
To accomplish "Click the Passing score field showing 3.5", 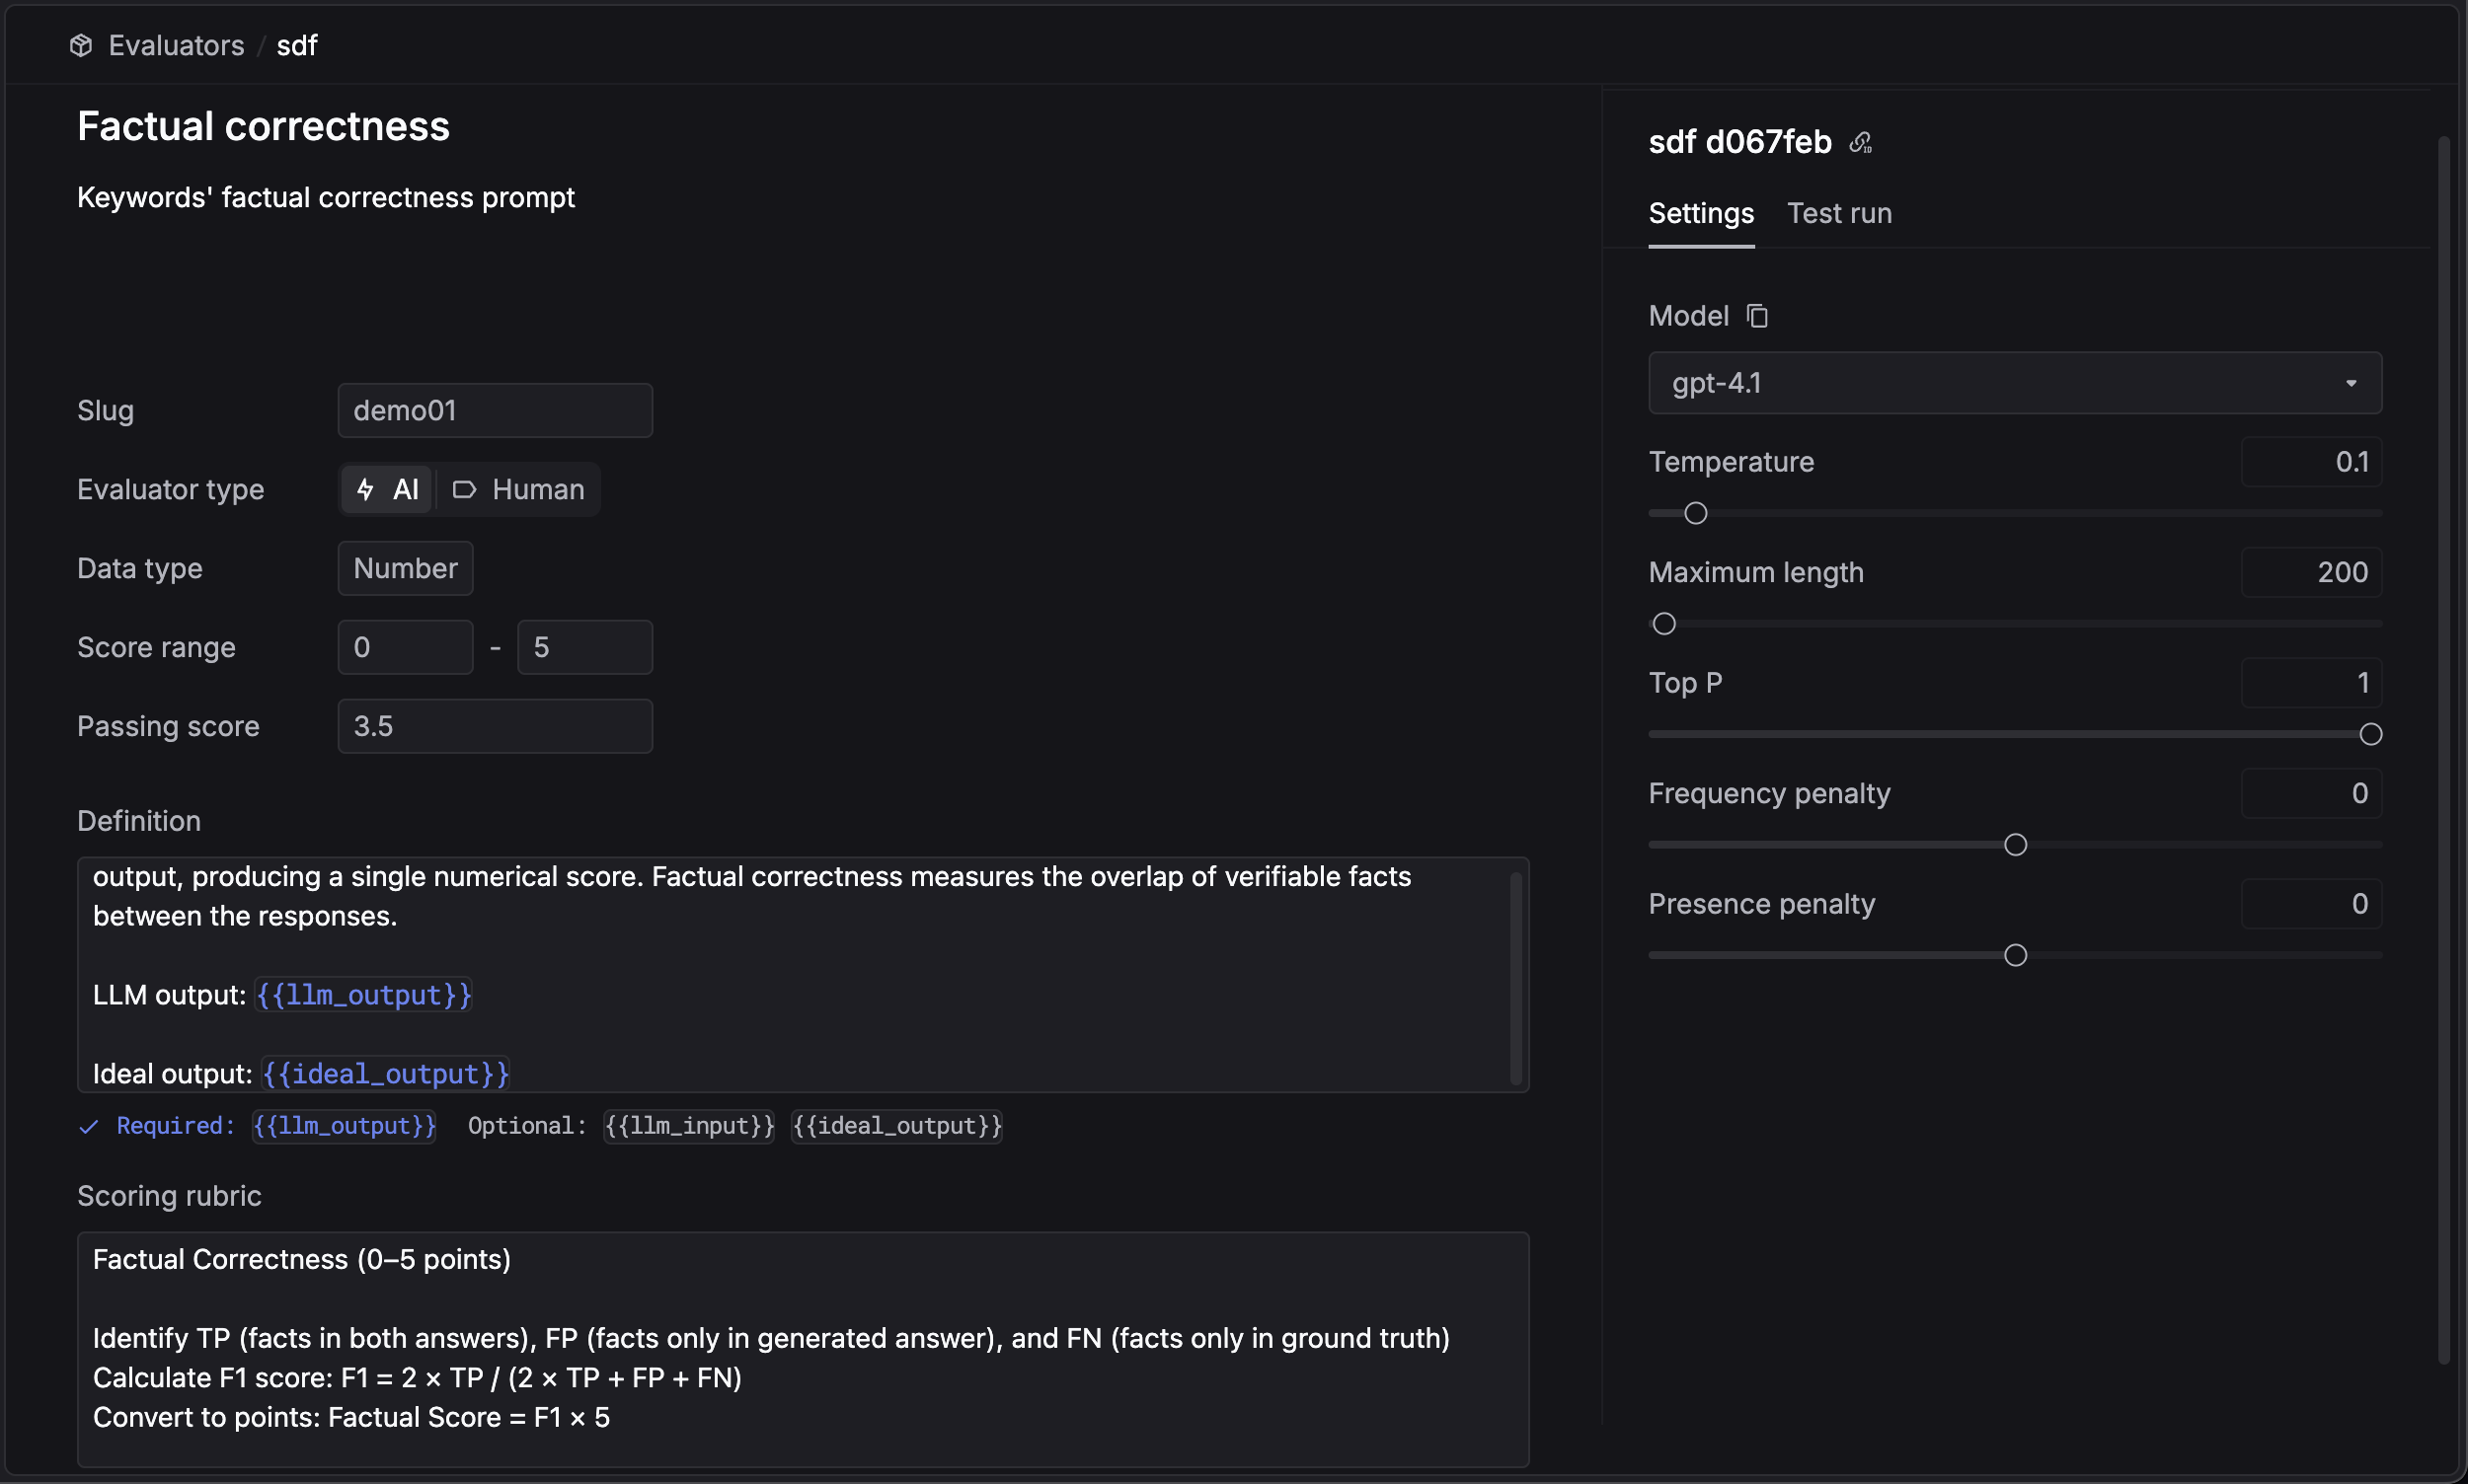I will [x=495, y=726].
